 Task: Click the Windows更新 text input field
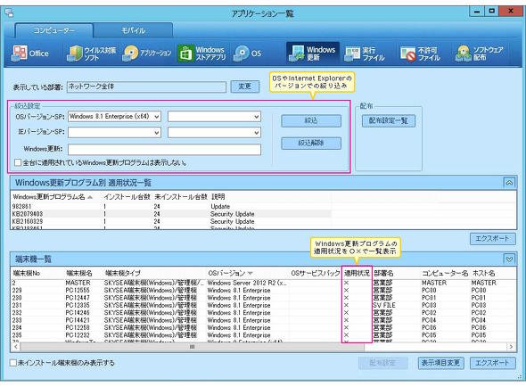(164, 150)
